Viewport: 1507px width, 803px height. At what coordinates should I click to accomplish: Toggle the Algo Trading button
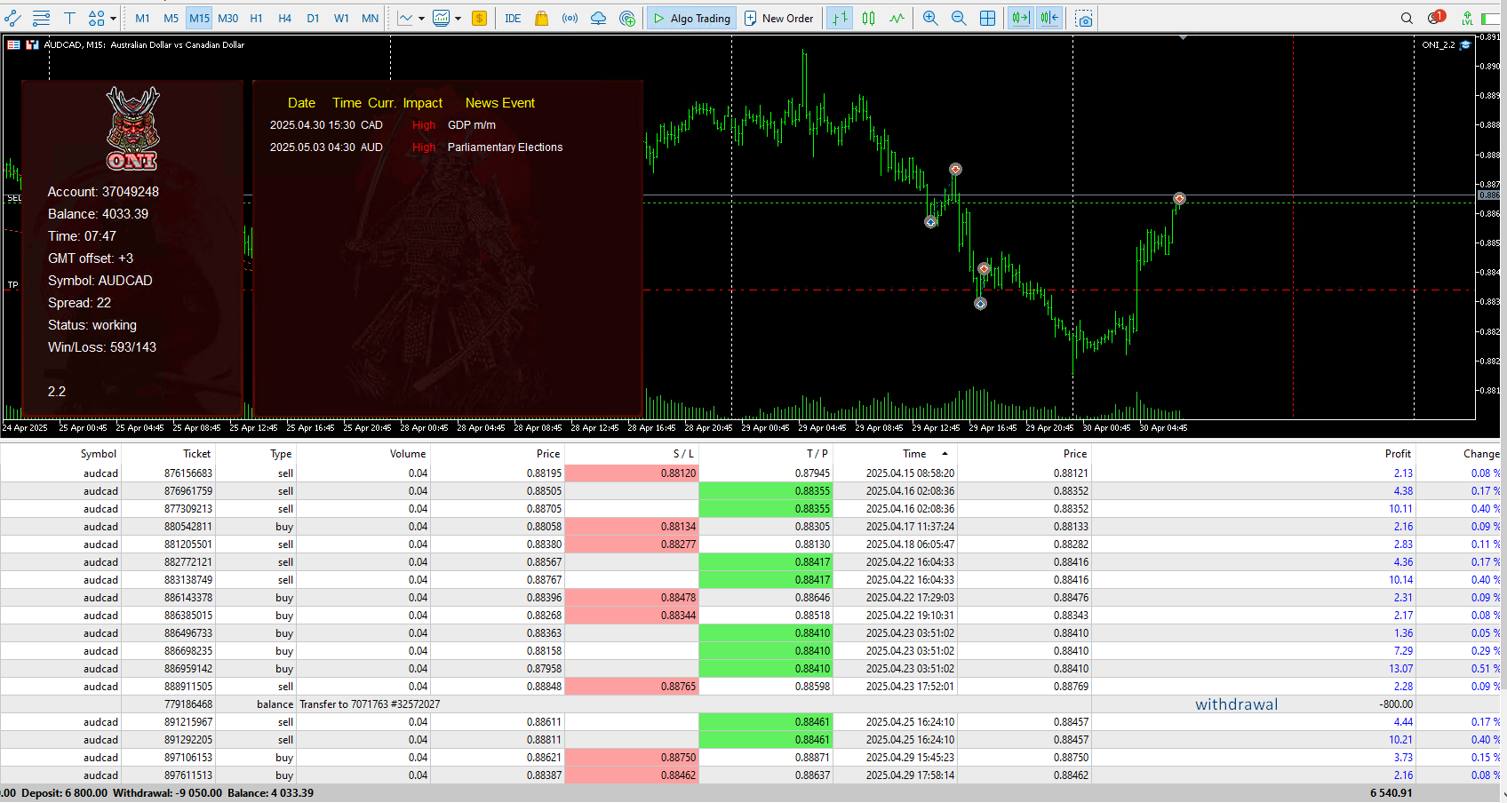click(x=691, y=18)
